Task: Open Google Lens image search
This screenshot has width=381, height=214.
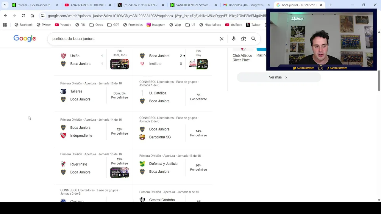Action: [243, 39]
